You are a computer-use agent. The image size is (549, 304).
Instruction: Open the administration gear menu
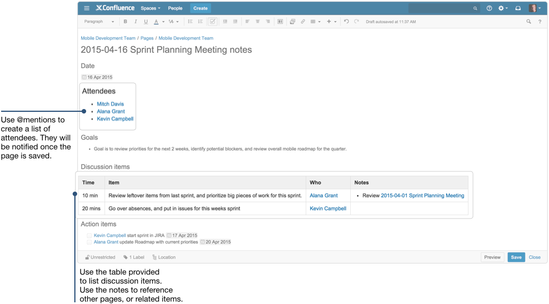[503, 8]
